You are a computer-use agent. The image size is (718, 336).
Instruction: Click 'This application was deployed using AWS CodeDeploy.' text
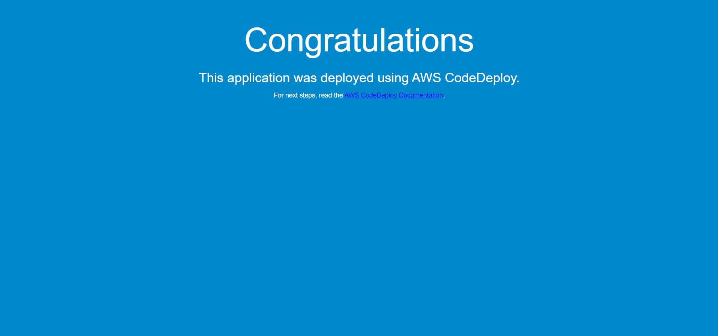coord(359,78)
